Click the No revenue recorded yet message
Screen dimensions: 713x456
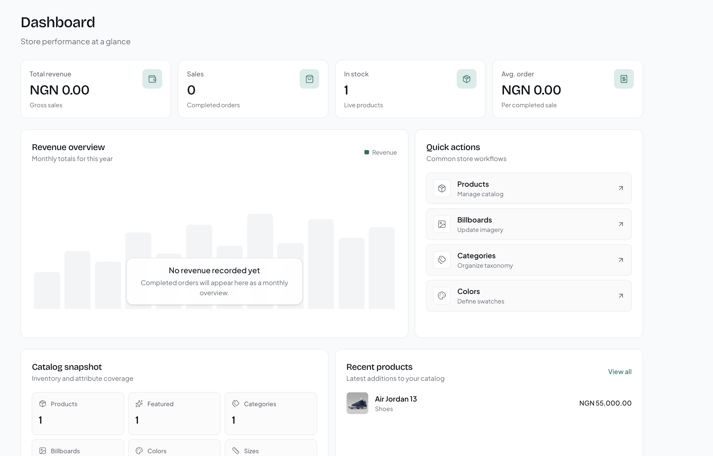pos(214,270)
